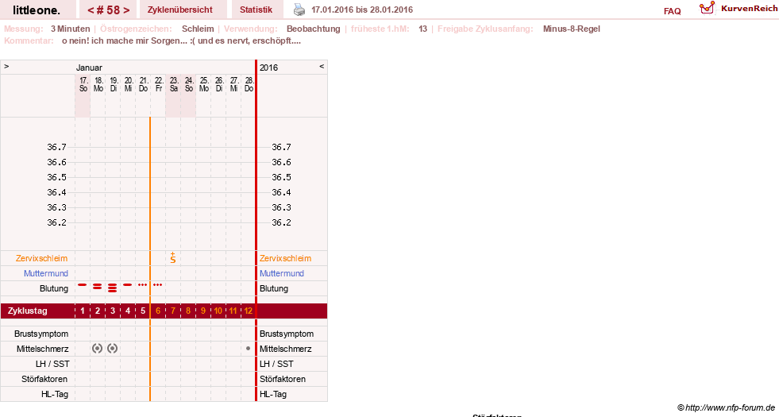Select cycle day 5 cell
The image size is (779, 417).
point(143,311)
